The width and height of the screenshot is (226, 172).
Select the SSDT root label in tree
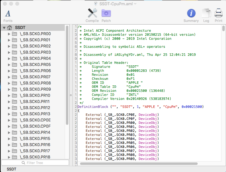(20, 27)
